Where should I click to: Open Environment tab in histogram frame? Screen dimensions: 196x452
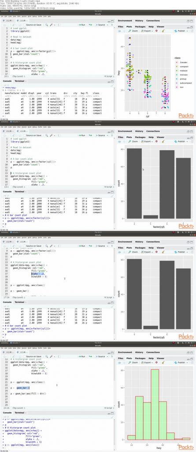[125, 352]
